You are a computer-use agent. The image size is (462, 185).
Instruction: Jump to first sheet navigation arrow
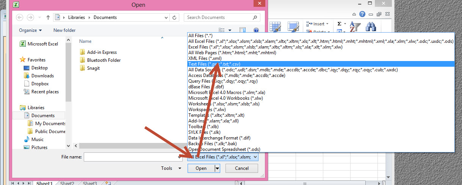pos(13,183)
